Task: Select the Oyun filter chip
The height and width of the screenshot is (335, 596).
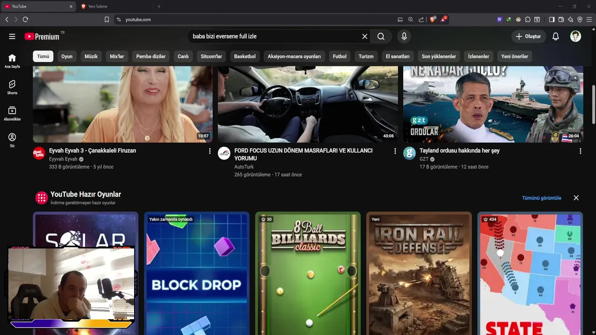Action: (67, 56)
